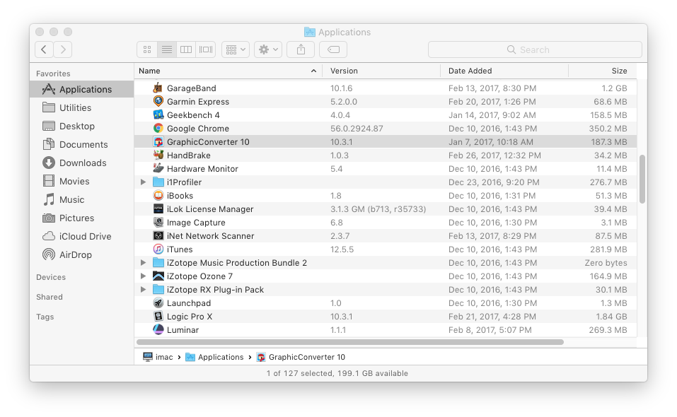Click the Tags sidebar section header
This screenshot has height=417, width=677.
tap(45, 317)
